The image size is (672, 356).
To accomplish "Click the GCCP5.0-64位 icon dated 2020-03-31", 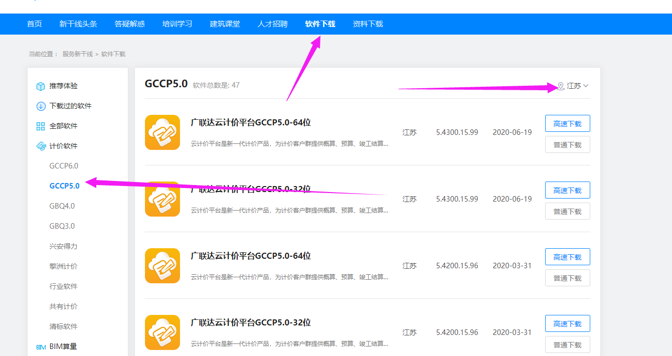I will (162, 266).
